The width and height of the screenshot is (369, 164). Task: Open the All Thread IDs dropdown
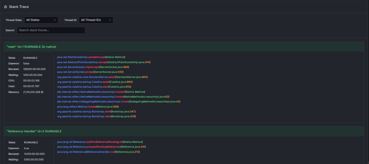[96, 20]
